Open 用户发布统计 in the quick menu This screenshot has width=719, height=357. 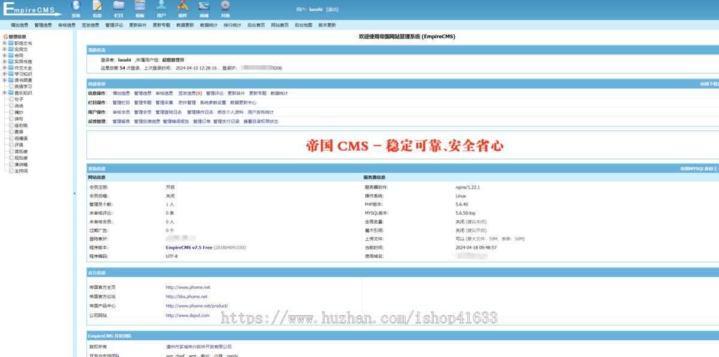(261, 112)
